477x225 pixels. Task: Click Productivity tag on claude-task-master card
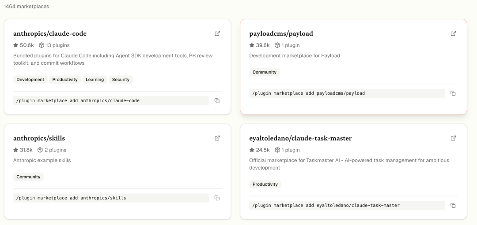[265, 184]
